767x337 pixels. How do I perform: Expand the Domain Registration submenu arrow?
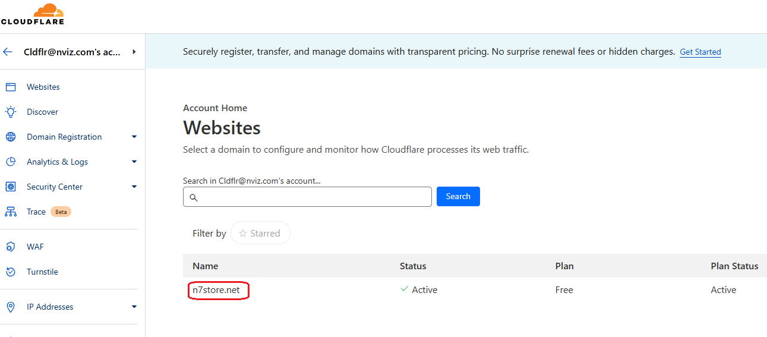click(x=134, y=137)
